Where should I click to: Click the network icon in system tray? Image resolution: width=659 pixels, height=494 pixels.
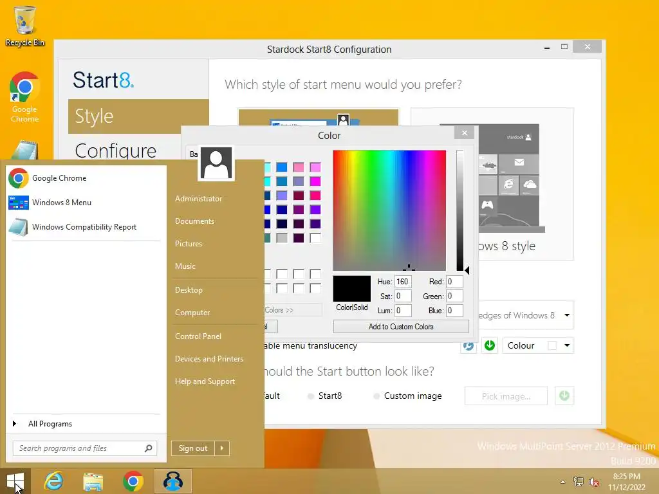[x=579, y=482]
